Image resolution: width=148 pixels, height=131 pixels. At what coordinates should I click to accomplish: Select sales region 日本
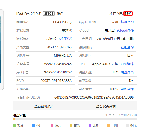tap(130, 56)
